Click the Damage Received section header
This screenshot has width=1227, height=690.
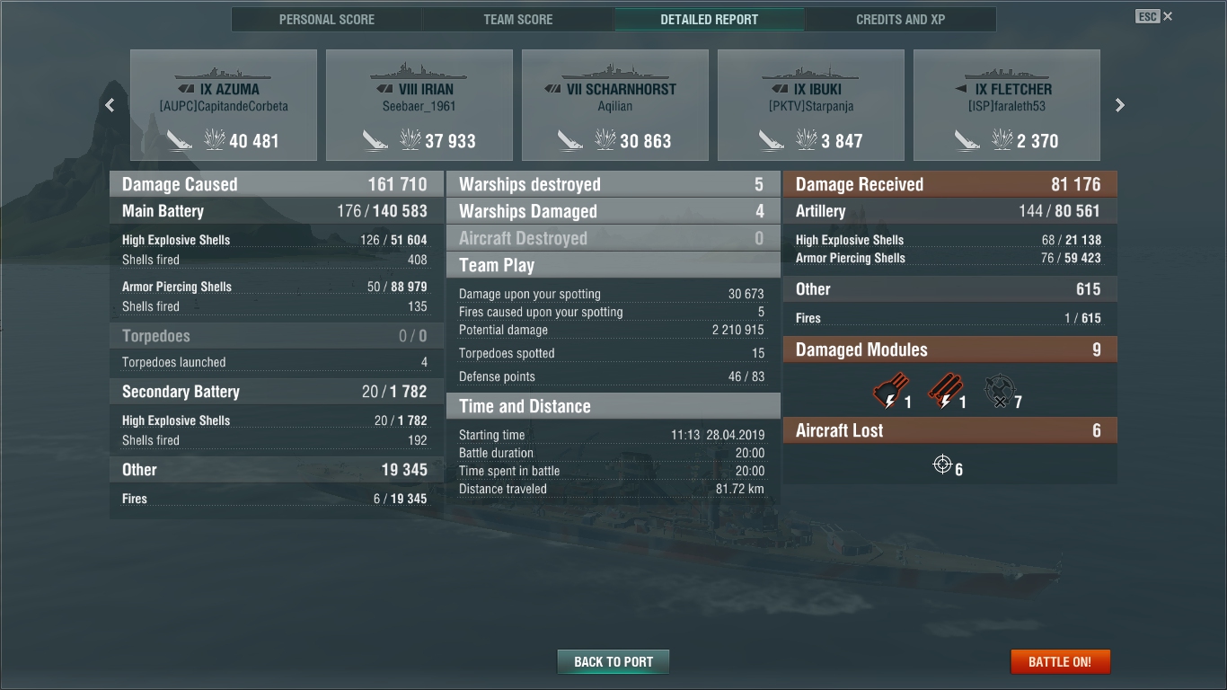coord(950,184)
